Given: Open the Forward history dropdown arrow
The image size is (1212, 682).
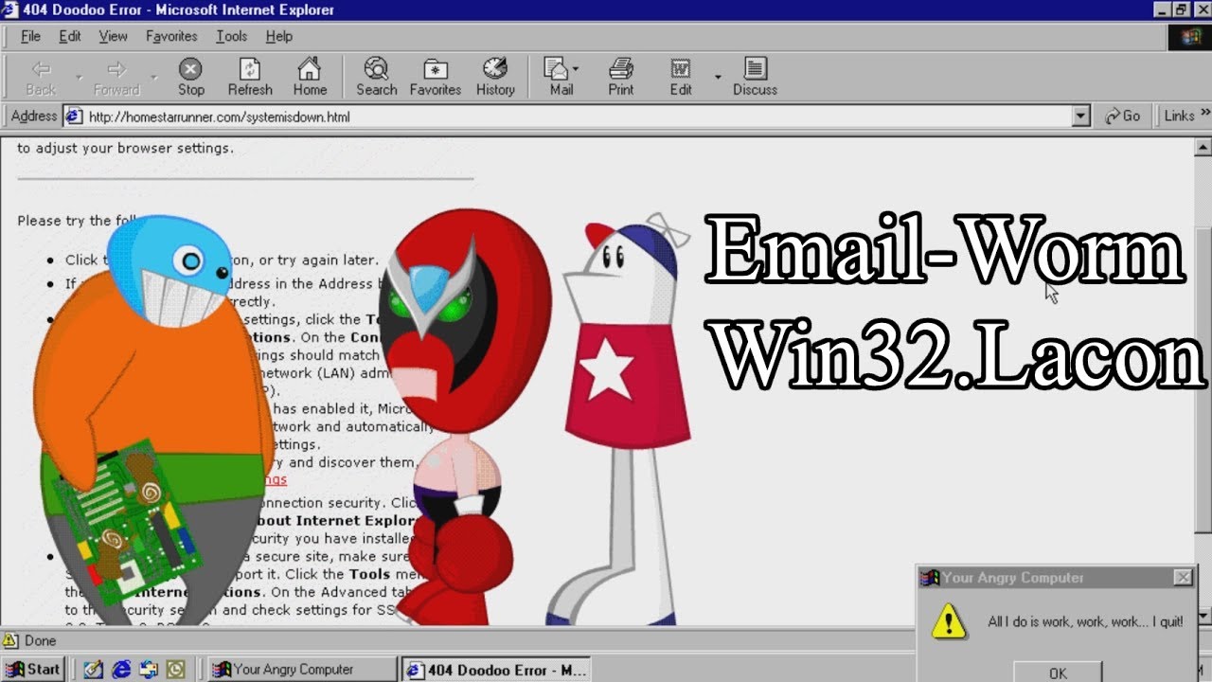Looking at the screenshot, I should 153,77.
